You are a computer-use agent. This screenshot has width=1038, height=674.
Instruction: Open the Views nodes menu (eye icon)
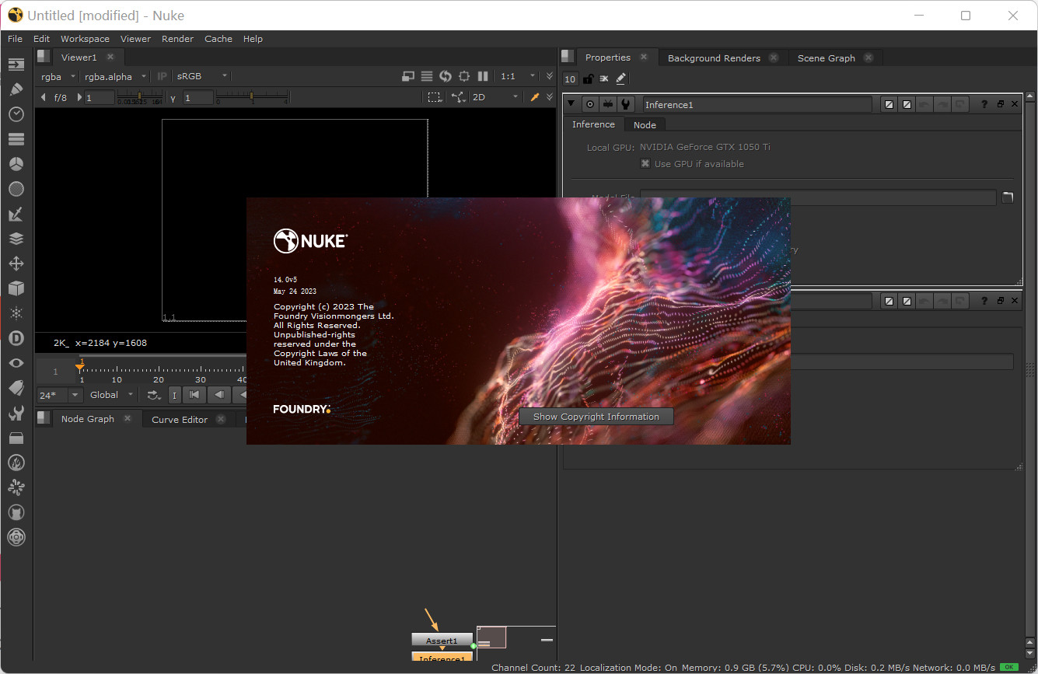[x=16, y=363]
